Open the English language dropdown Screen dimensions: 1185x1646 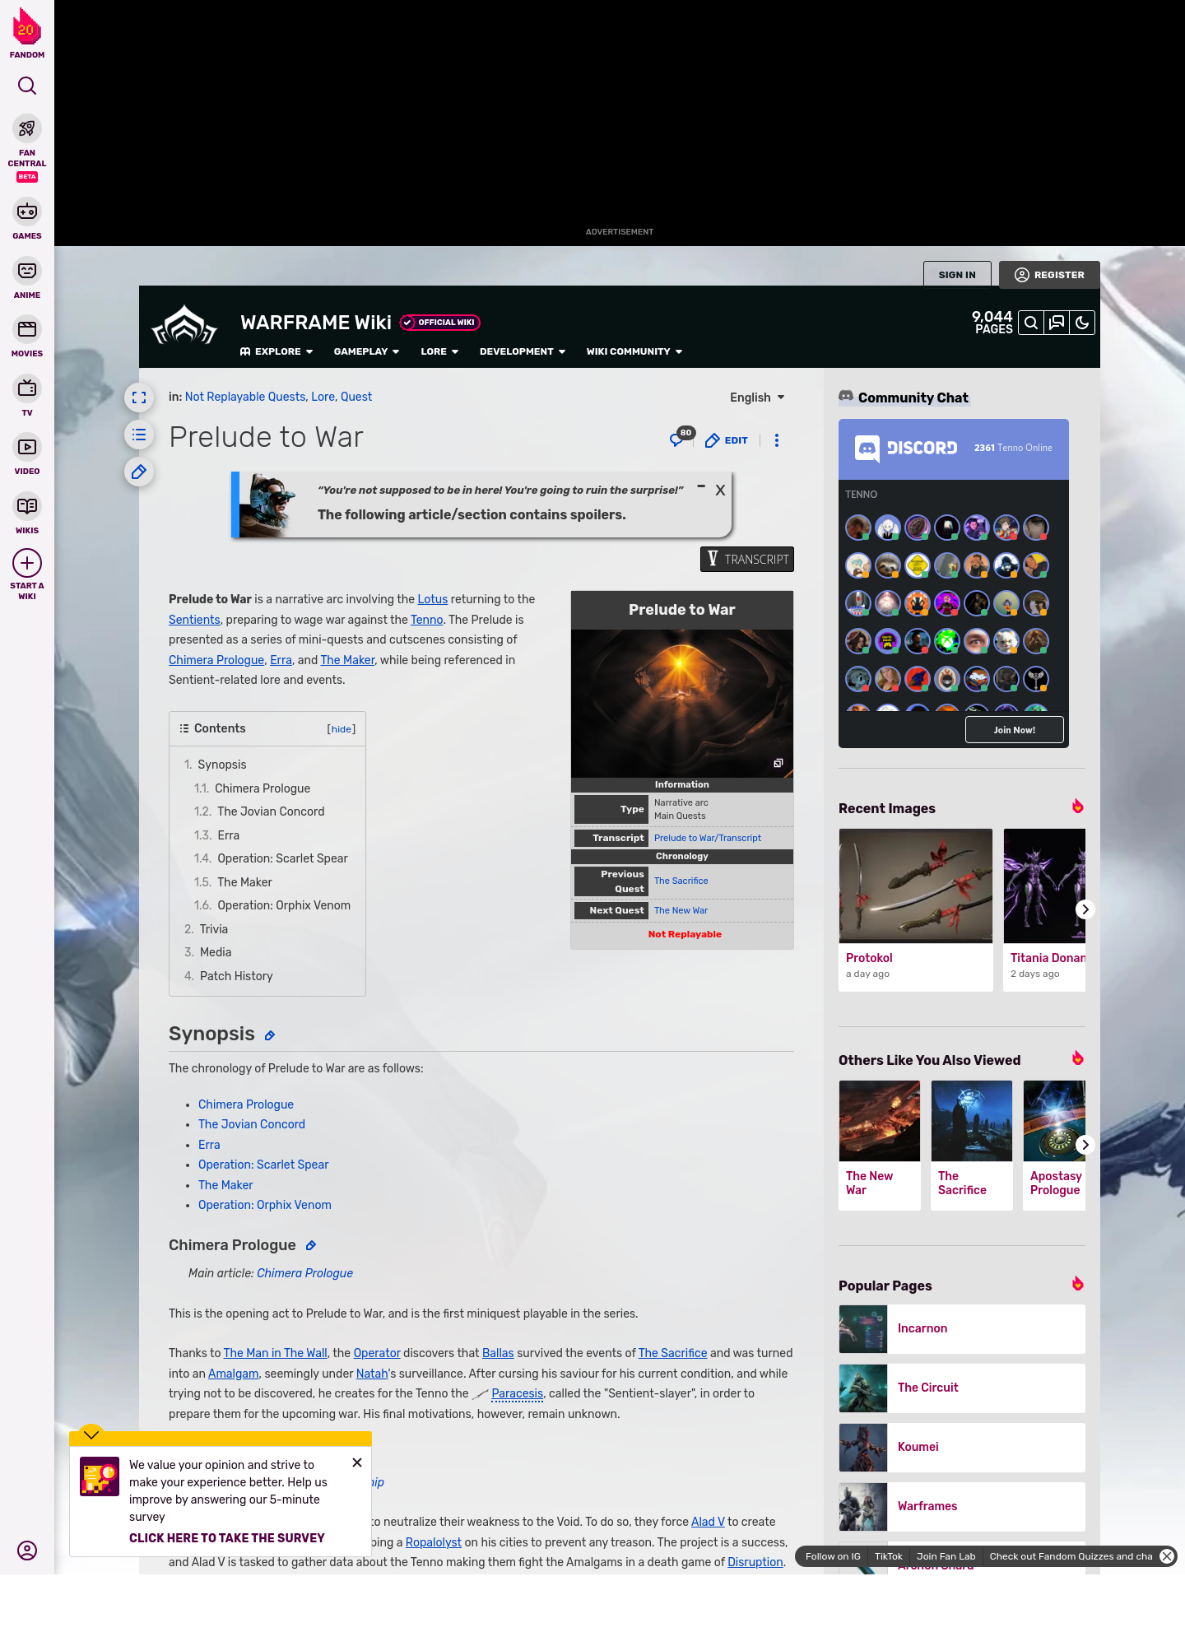(757, 398)
